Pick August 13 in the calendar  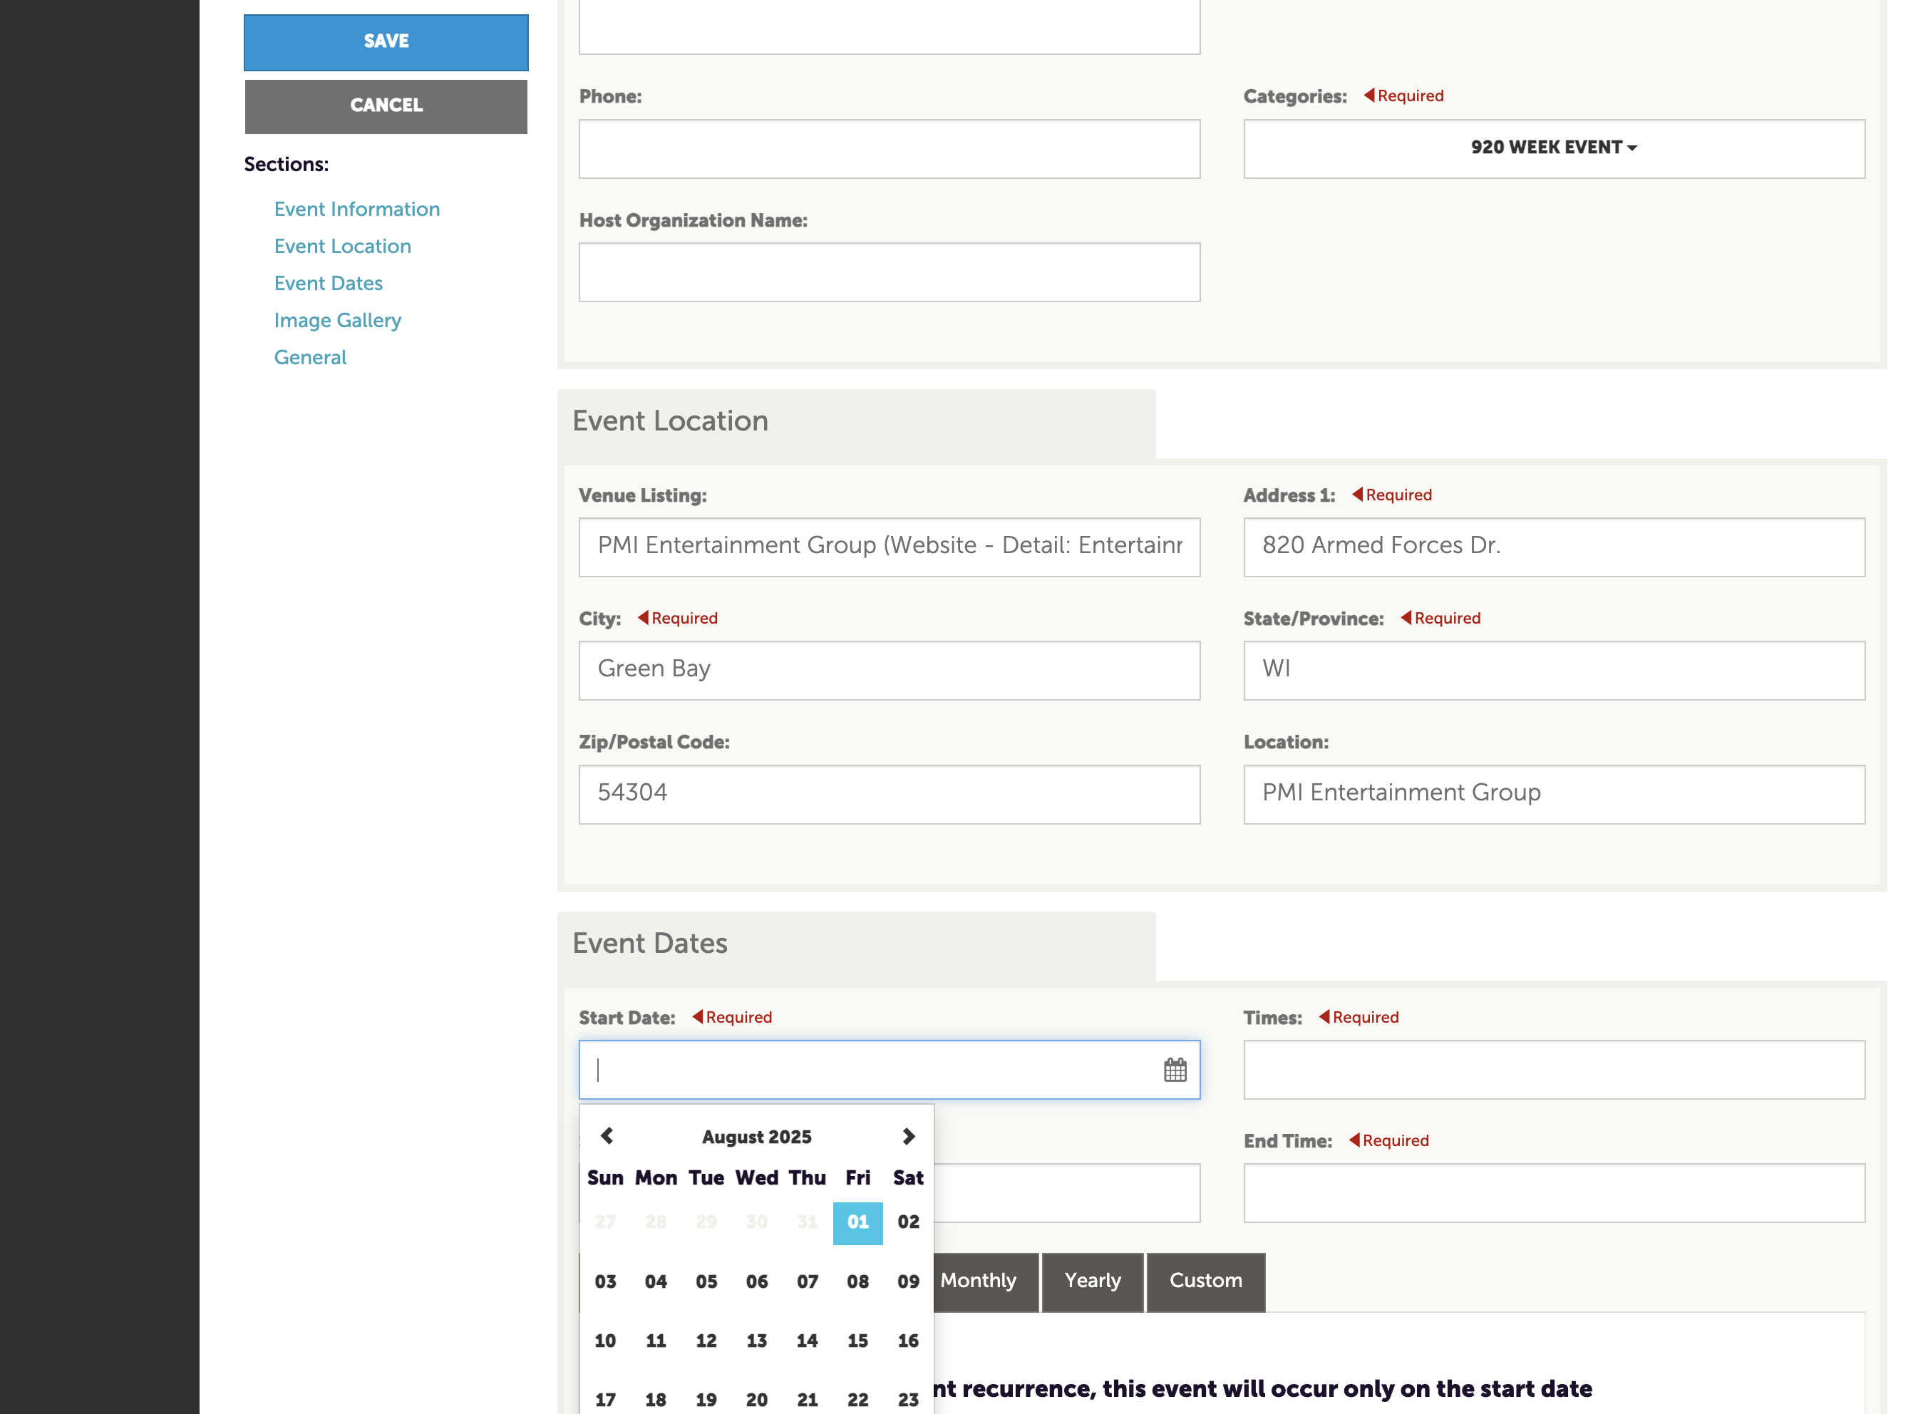click(x=756, y=1341)
